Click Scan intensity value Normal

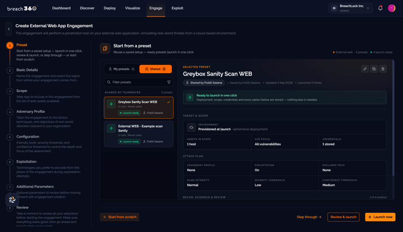[x=192, y=185]
